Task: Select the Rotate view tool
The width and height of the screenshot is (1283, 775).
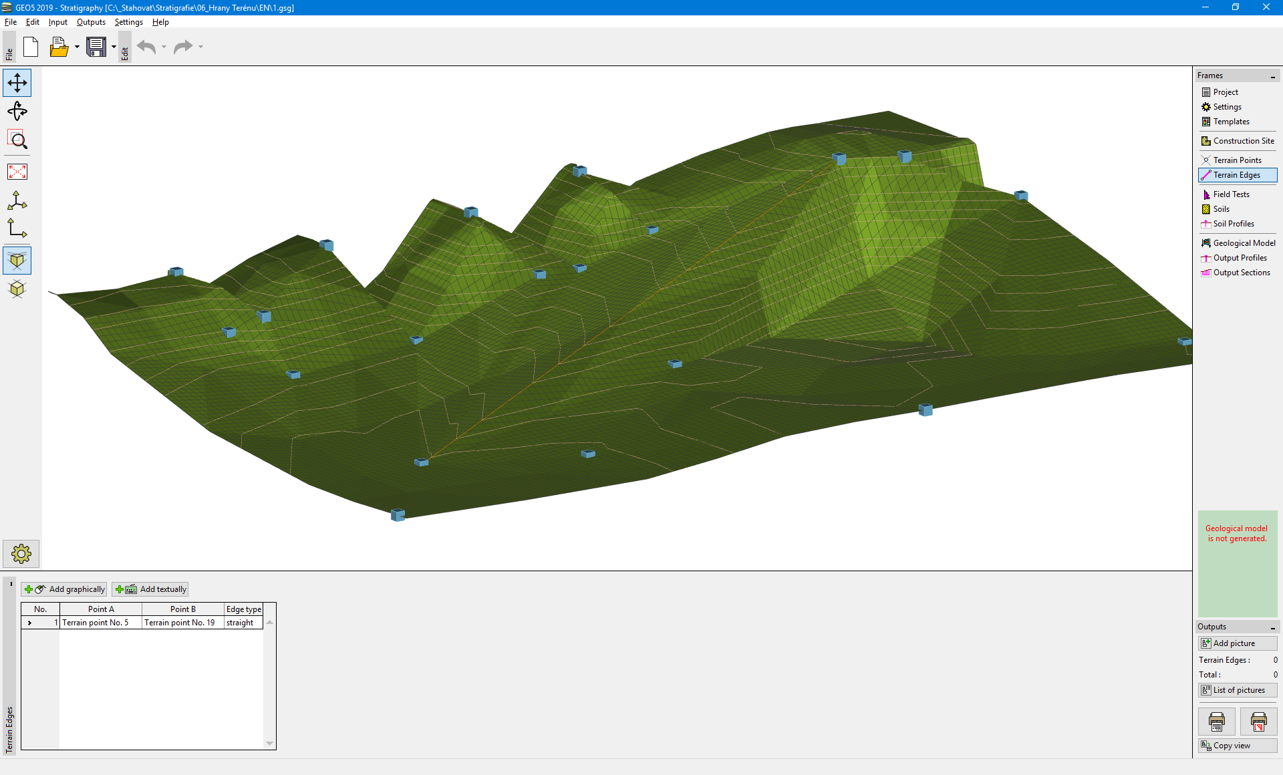Action: [x=17, y=112]
